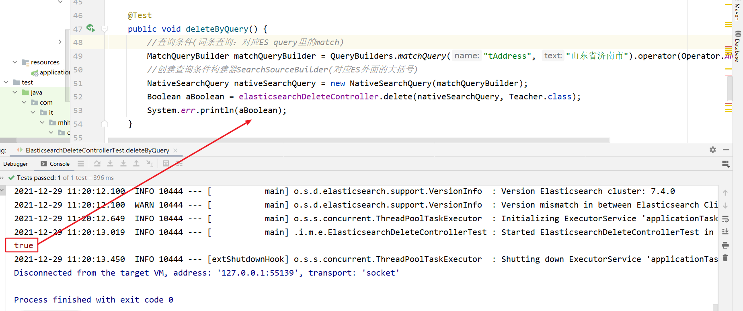Minimize the Debug tool window

click(726, 150)
